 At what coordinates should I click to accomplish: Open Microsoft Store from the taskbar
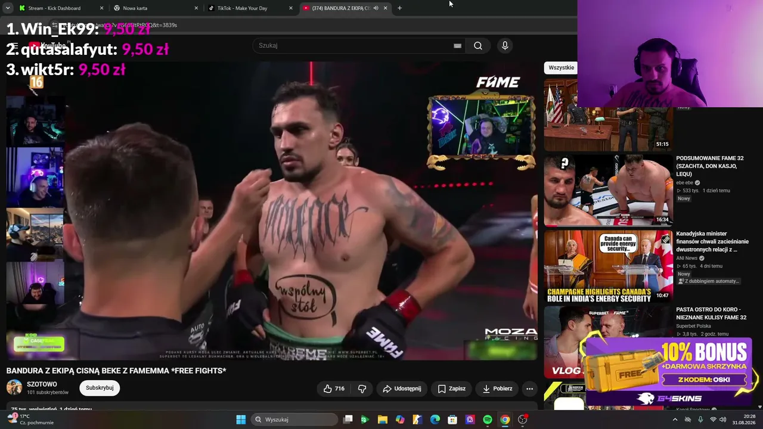pos(452,419)
